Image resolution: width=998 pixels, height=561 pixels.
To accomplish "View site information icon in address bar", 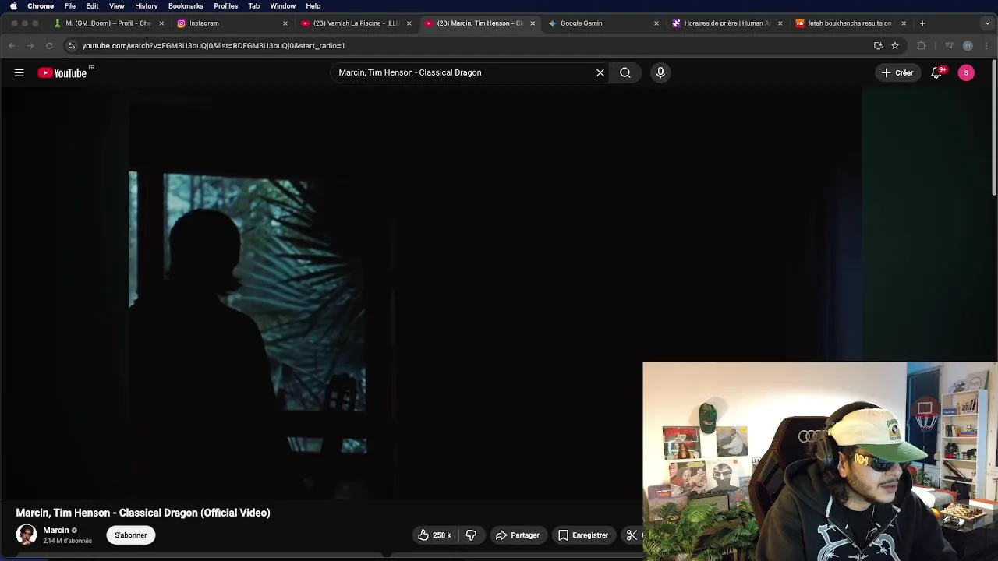I will (x=72, y=45).
